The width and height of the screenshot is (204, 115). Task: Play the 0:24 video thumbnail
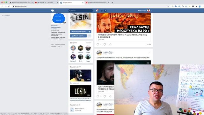tap(81, 75)
